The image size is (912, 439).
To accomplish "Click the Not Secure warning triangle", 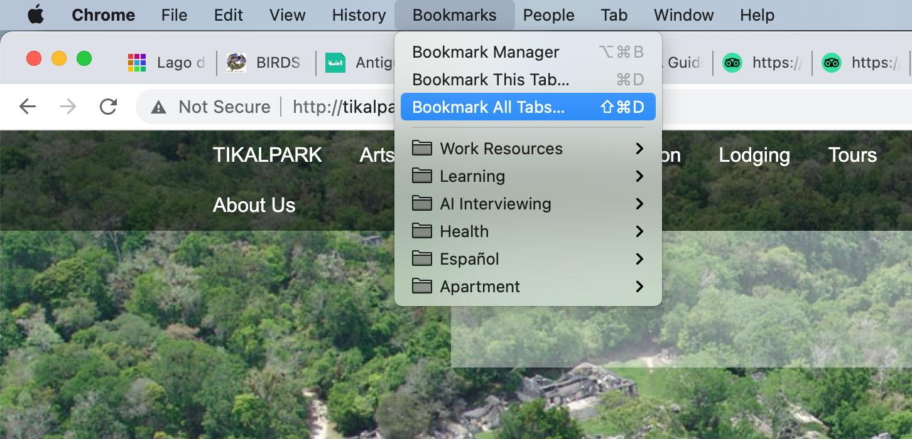I will click(x=159, y=108).
